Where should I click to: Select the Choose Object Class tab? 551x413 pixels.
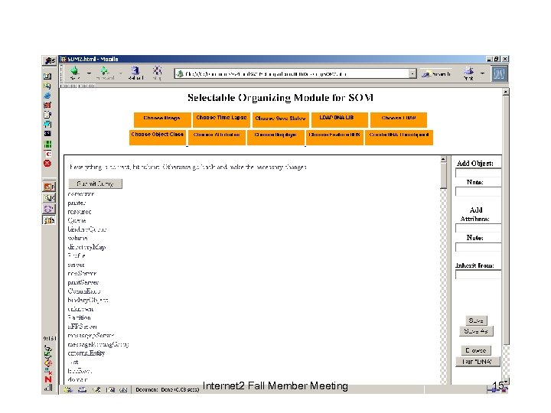click(158, 138)
